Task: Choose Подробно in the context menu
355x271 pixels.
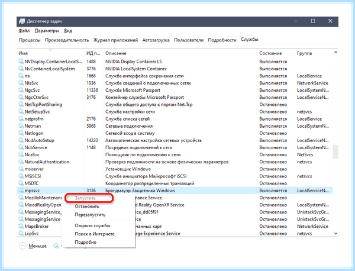Action: tap(86, 242)
